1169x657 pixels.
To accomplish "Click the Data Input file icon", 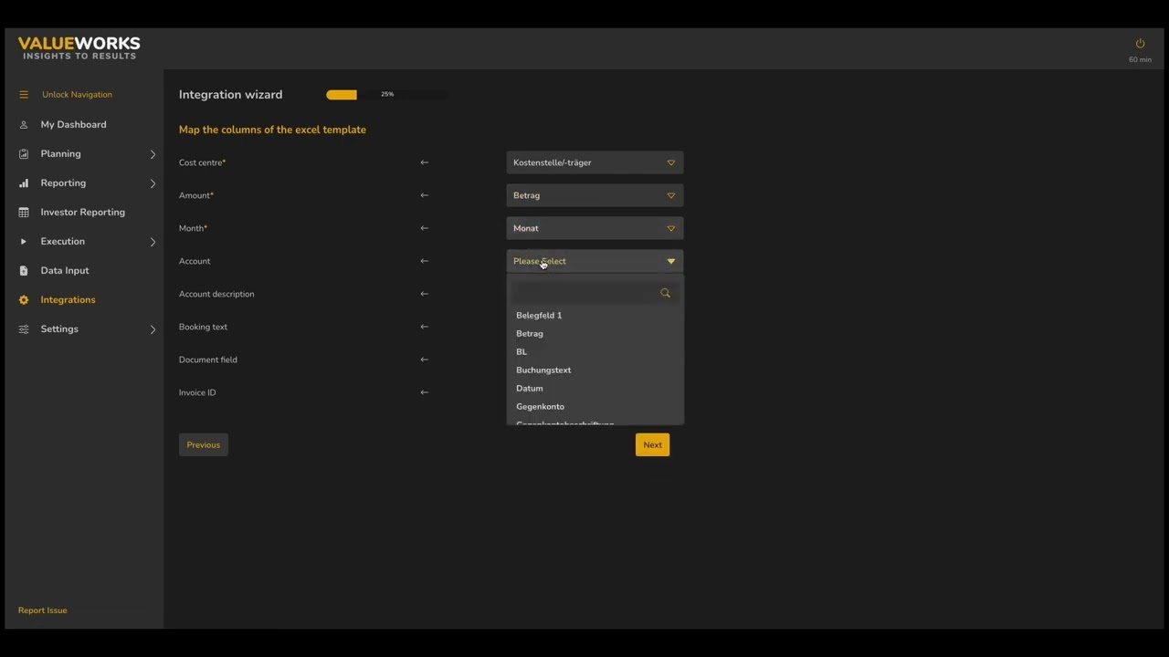I will pos(24,271).
